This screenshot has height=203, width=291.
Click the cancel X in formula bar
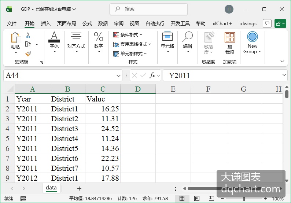click(135, 75)
